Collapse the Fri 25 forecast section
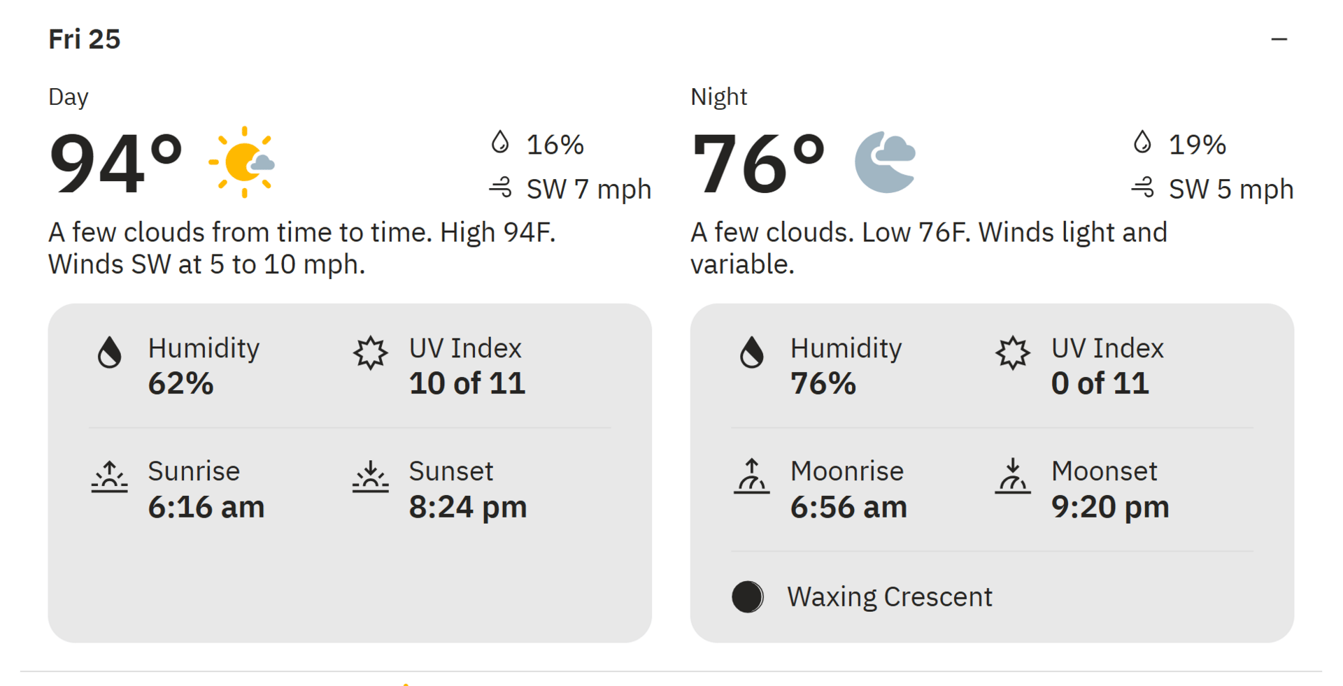1343x686 pixels. pyautogui.click(x=1279, y=39)
